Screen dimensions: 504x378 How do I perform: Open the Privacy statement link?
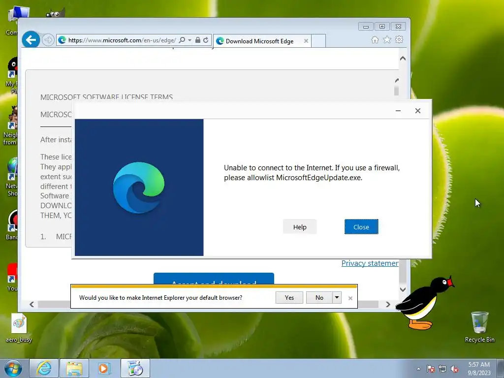click(370, 263)
